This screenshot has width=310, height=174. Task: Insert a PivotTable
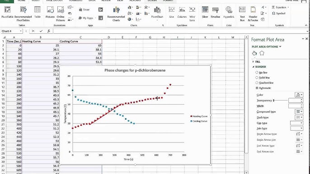click(x=8, y=12)
